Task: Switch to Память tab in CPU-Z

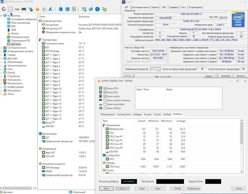Action: [155, 7]
